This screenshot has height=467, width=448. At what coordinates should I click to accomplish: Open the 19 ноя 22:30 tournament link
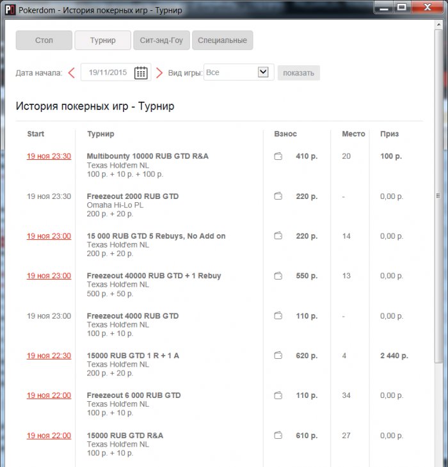tap(49, 356)
